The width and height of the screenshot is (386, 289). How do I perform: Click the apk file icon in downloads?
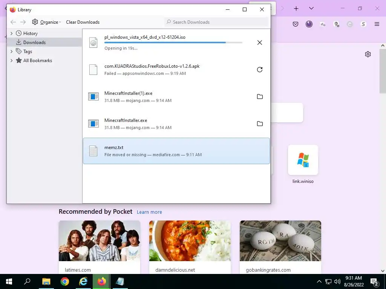(x=93, y=70)
